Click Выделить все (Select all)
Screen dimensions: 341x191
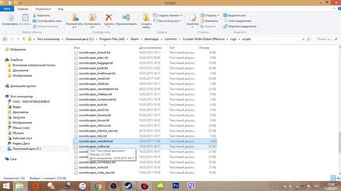coord(234,15)
